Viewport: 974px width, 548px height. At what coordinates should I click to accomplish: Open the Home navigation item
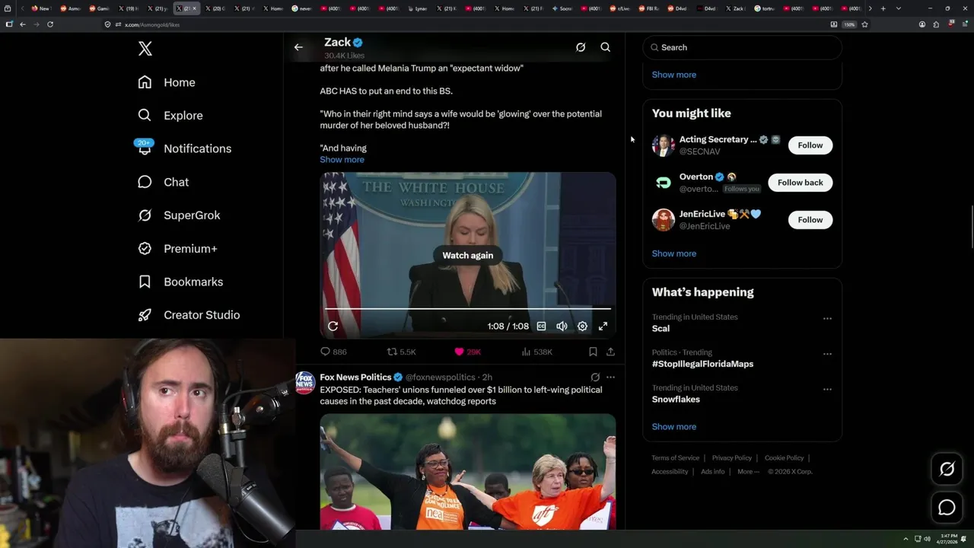(x=167, y=82)
